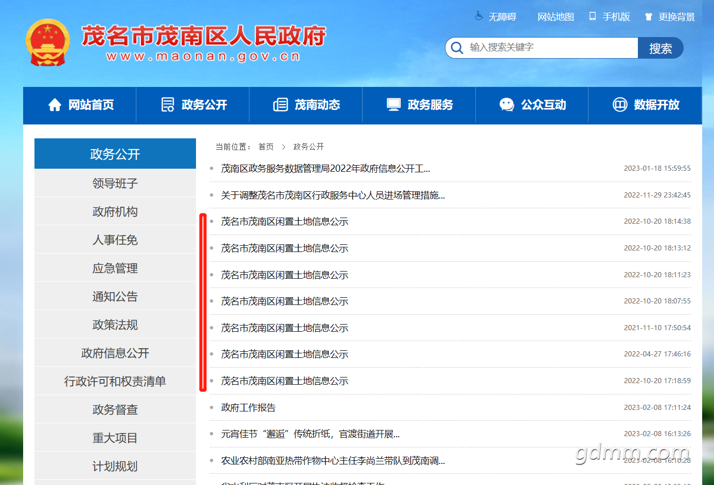Viewport: 714px width, 485px height.
Task: Open 闲置土地信息公示 dated 2022-10-20 18:11:23
Action: pos(284,275)
